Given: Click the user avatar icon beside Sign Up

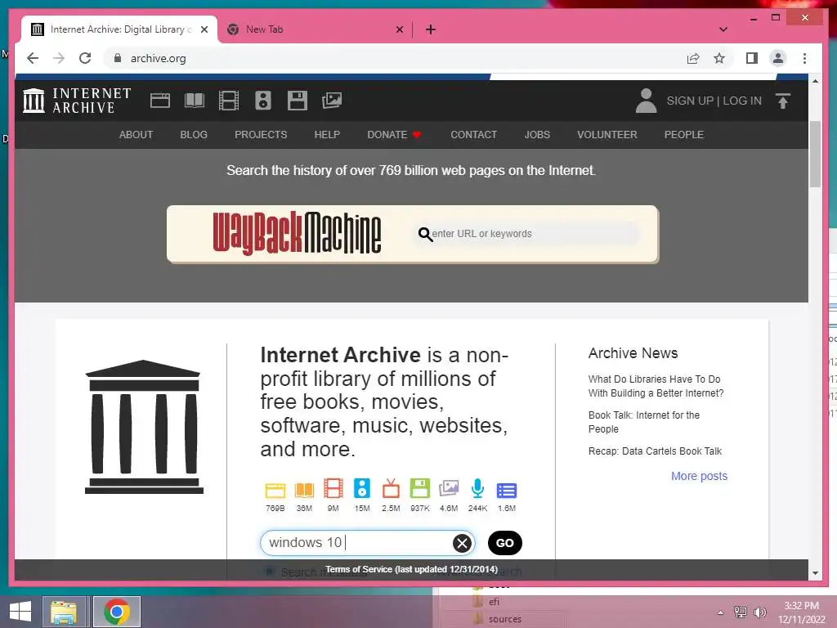Looking at the screenshot, I should [646, 101].
